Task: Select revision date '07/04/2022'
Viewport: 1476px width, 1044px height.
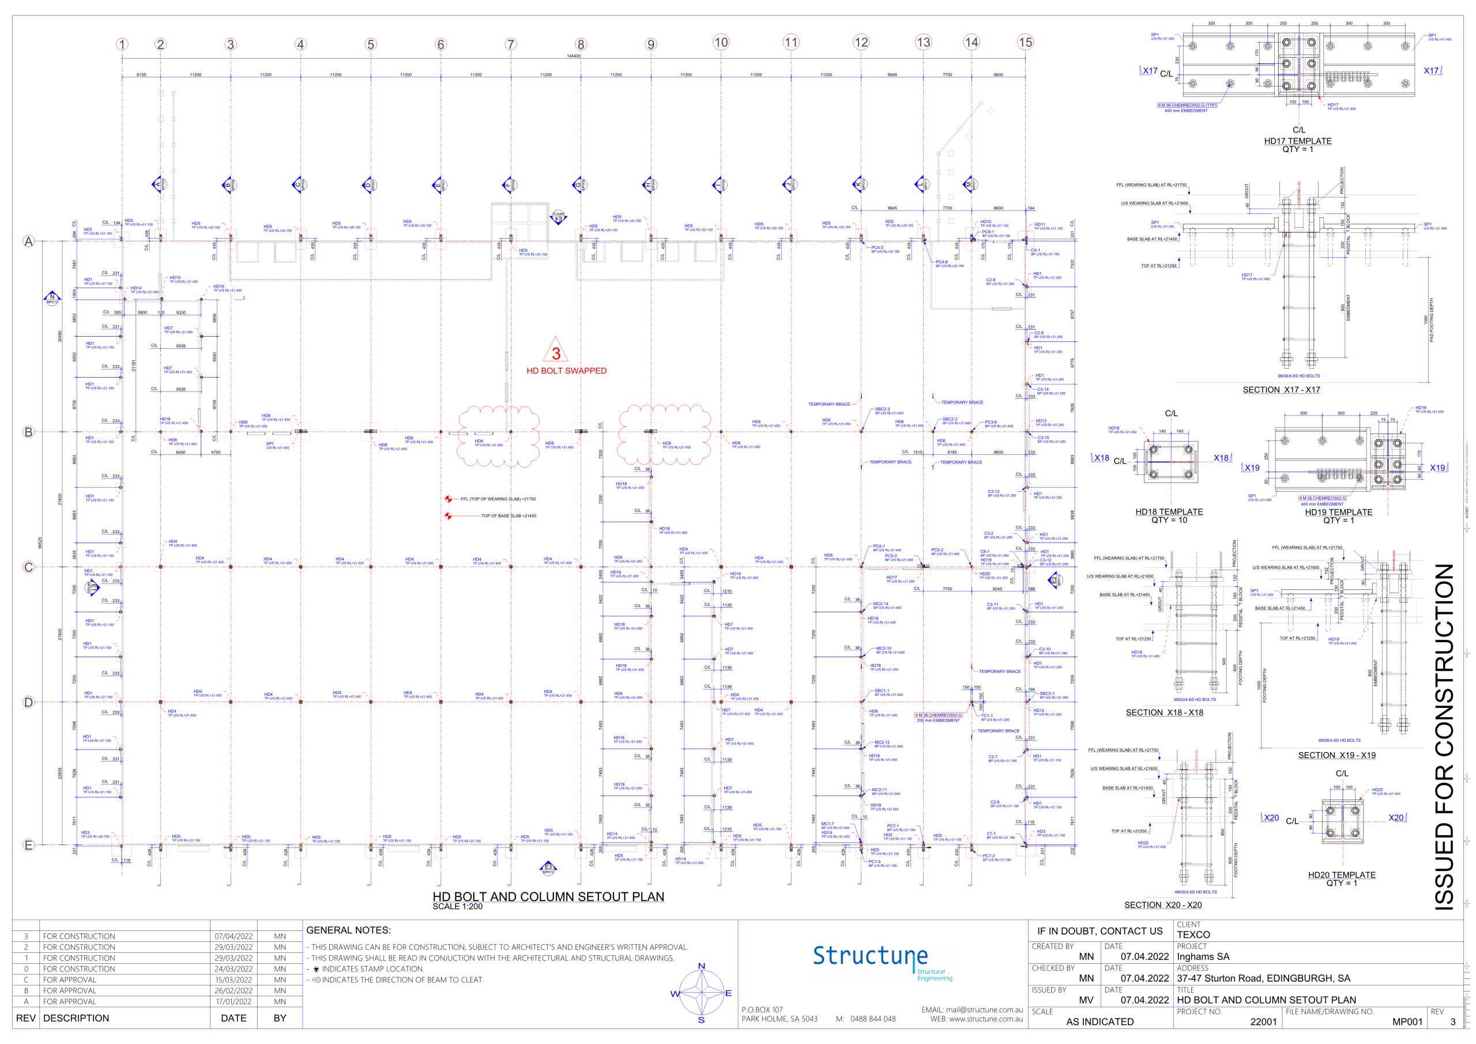Action: point(234,937)
